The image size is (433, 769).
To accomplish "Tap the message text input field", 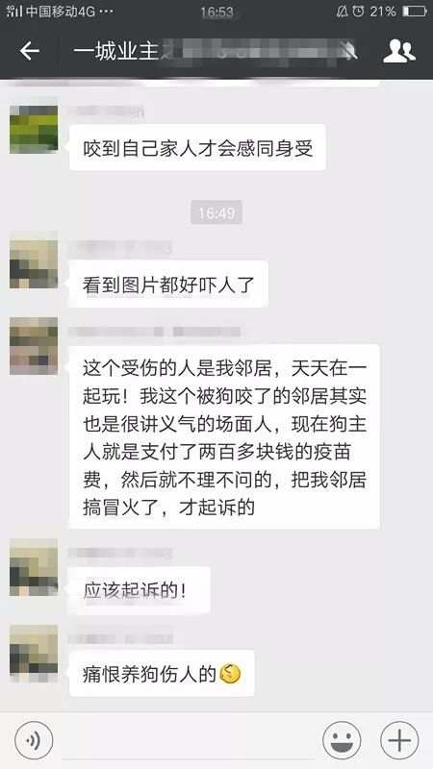I will point(188,740).
